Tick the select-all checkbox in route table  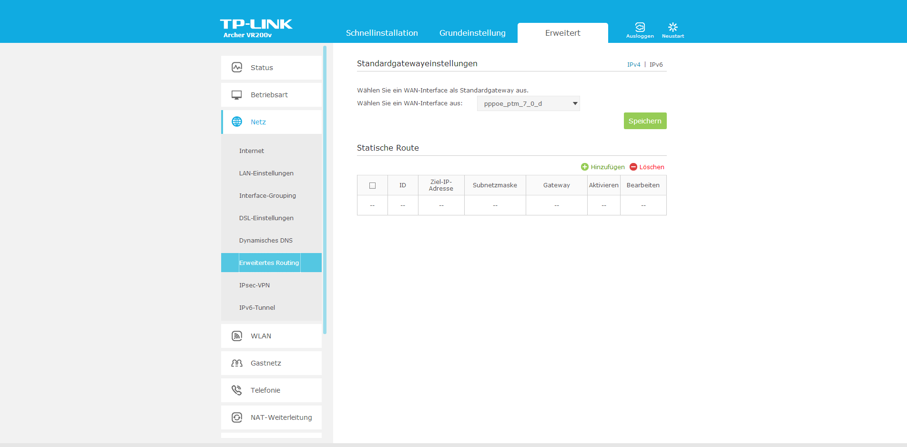pos(372,185)
